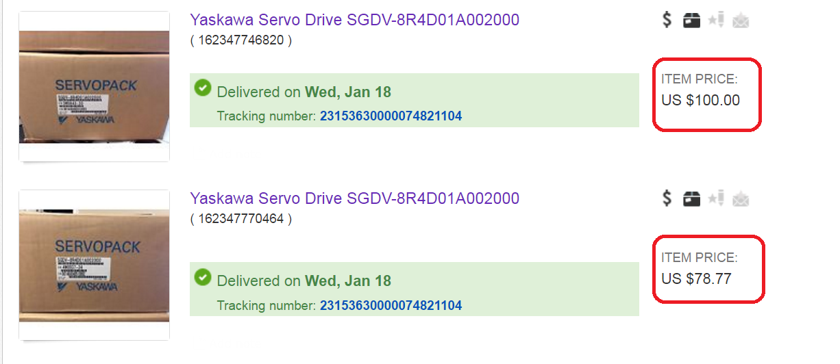
Task: Click the leave feedback star icon for the first item
Action: (716, 21)
